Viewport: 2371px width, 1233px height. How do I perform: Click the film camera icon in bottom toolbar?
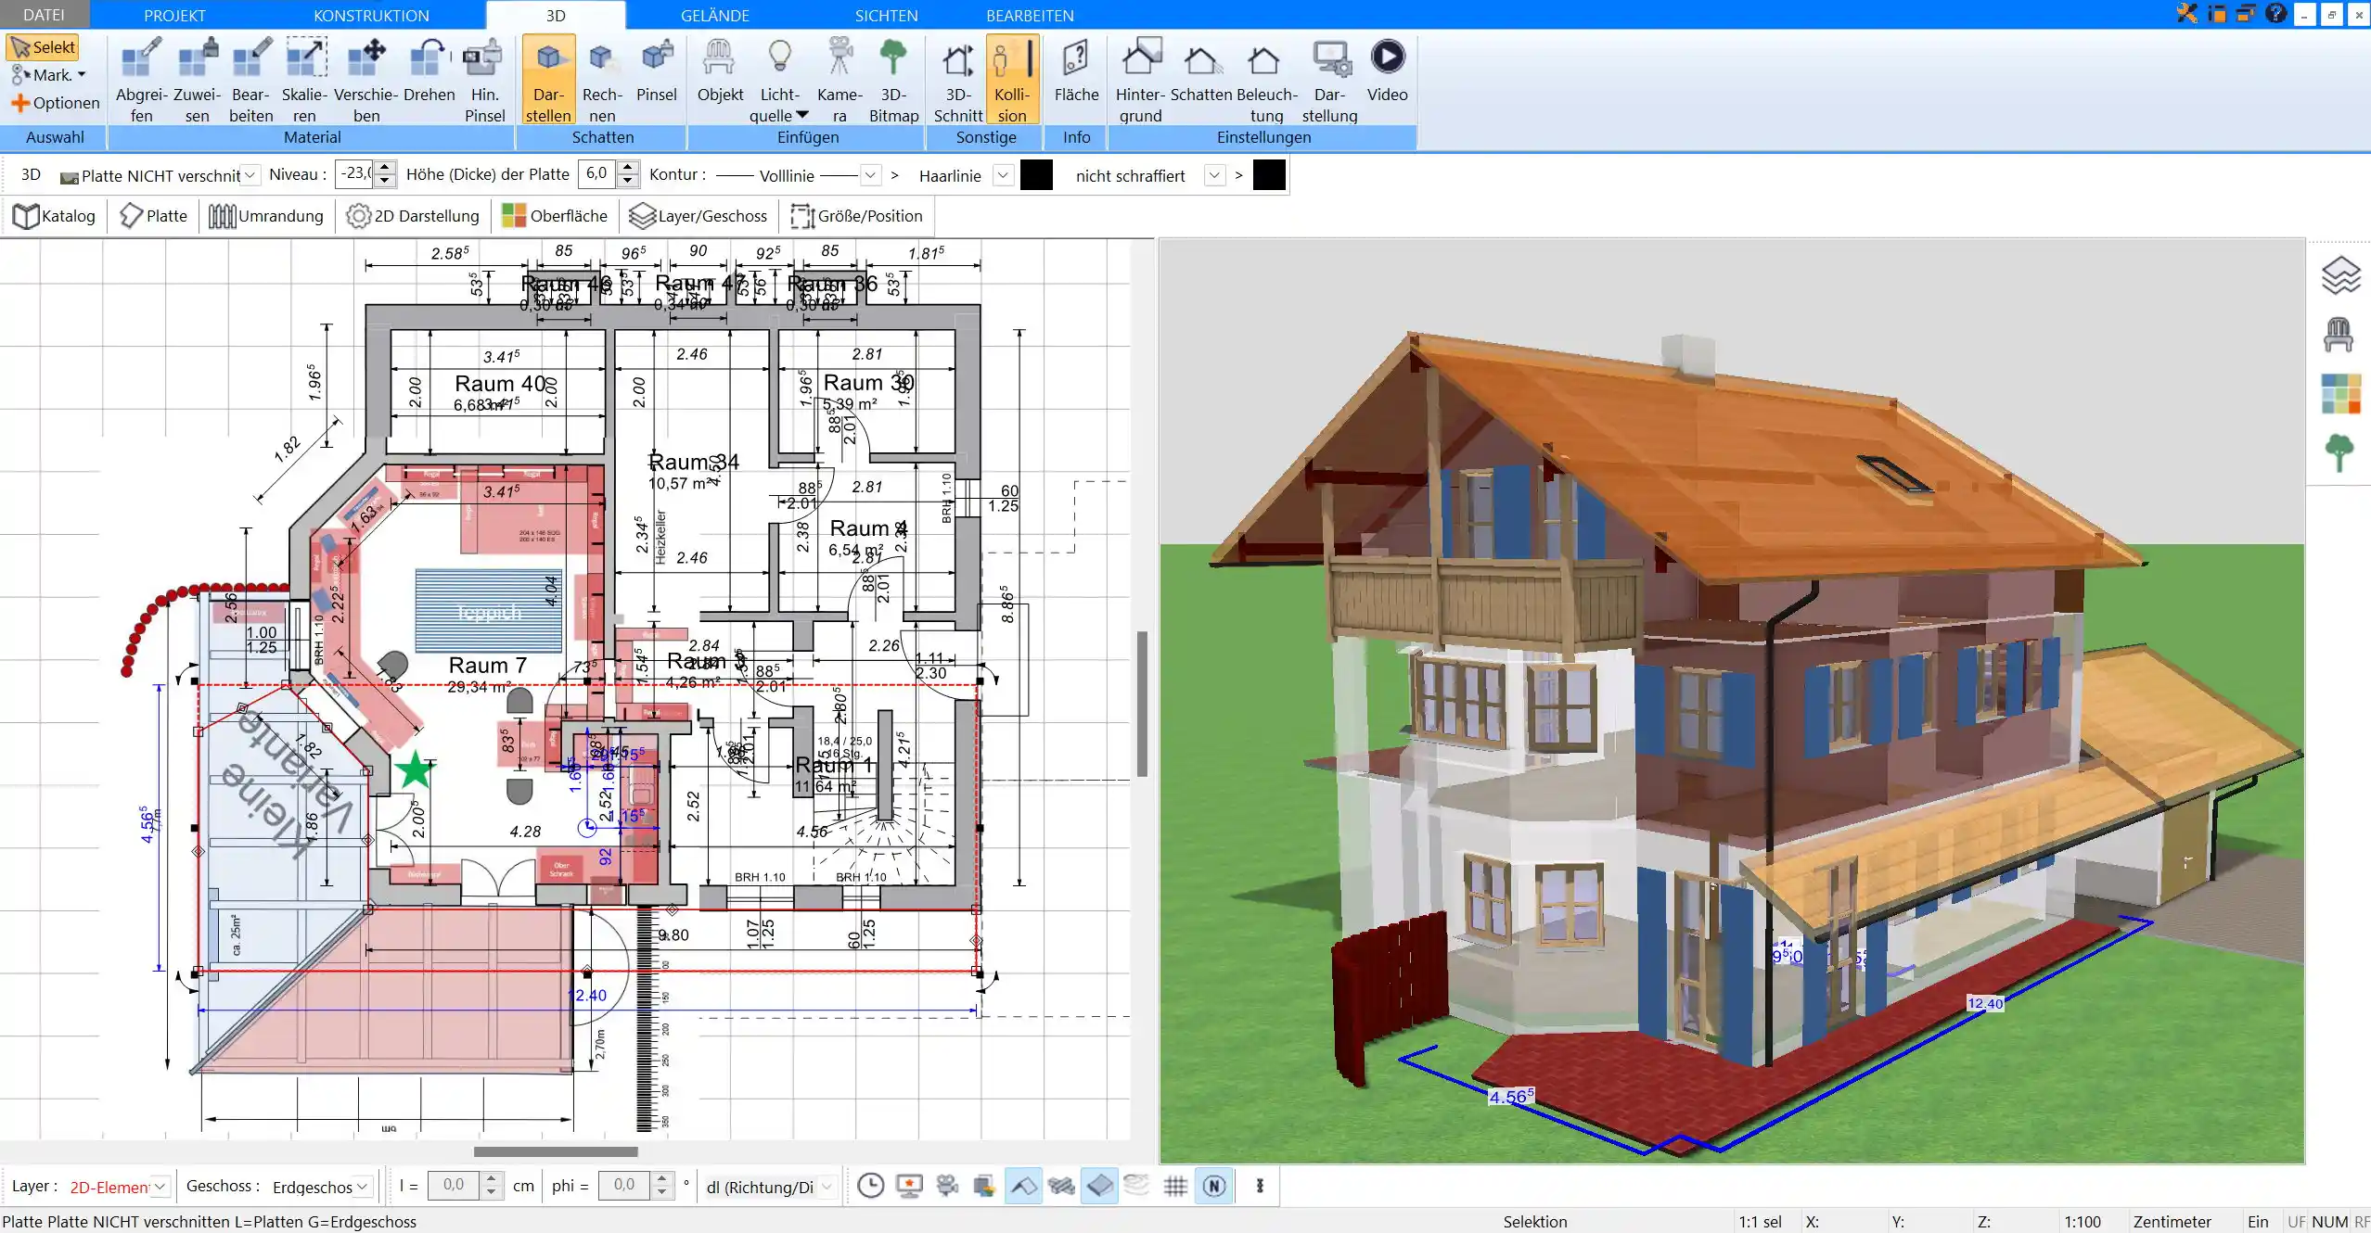coord(947,1186)
